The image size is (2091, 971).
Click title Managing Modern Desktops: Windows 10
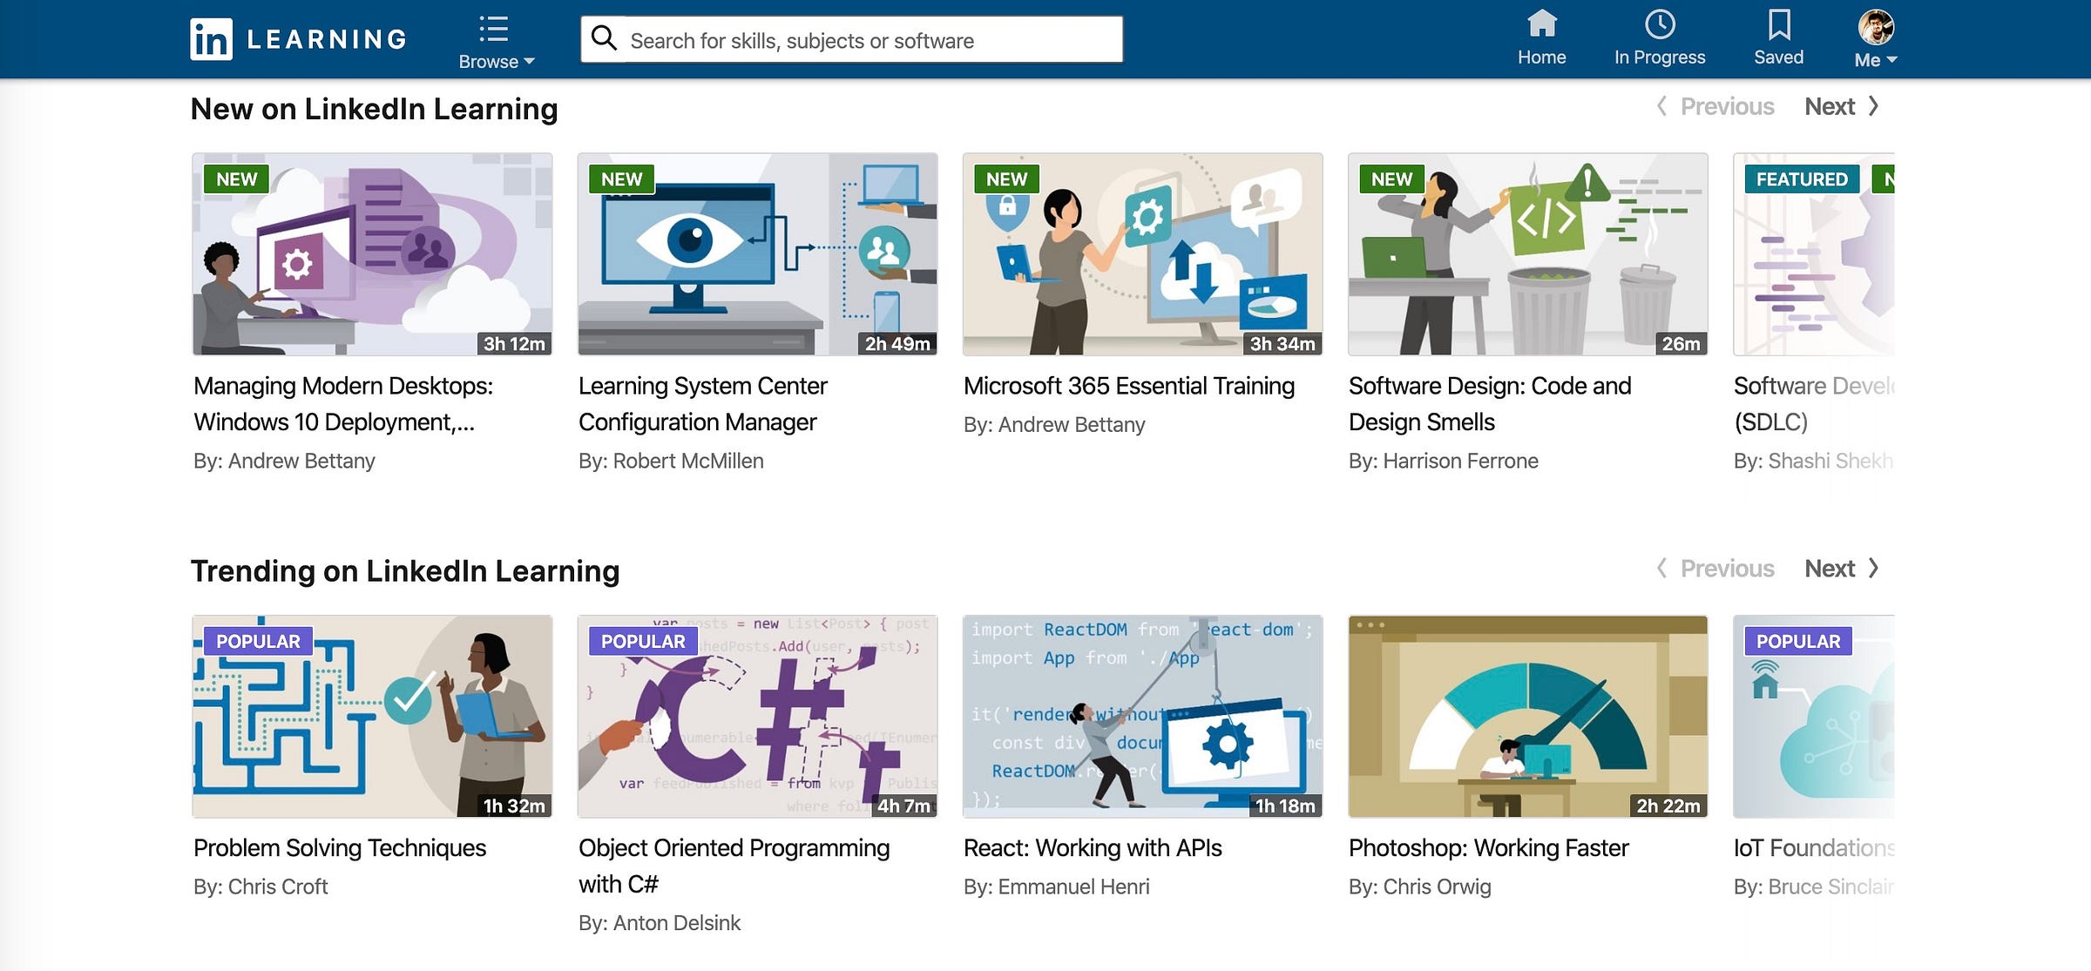[x=343, y=404]
